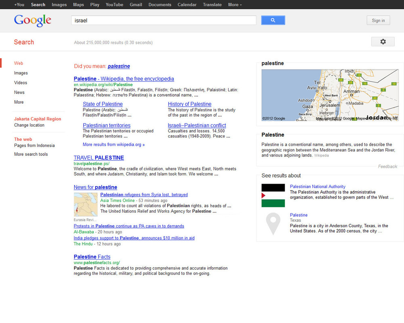Open Images in top navigation bar
The height and width of the screenshot is (323, 404).
pyautogui.click(x=59, y=4)
